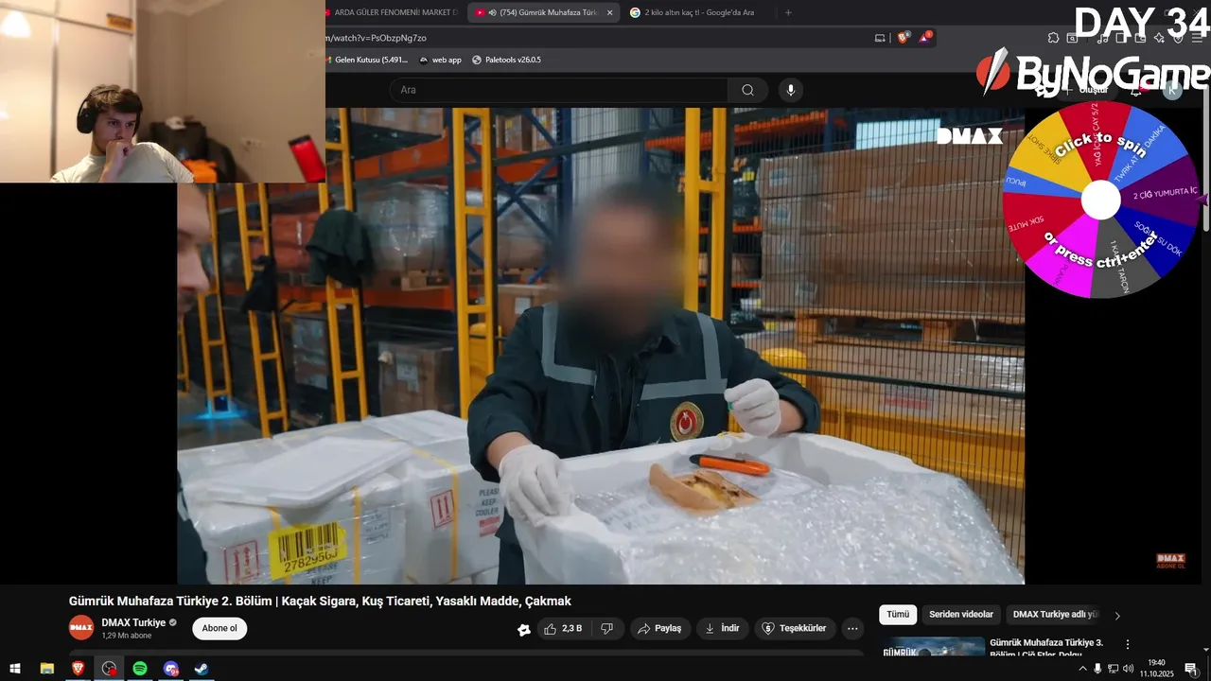Screen dimensions: 1211x681
Task: Click the spin wheel center to spin
Action: point(1100,200)
